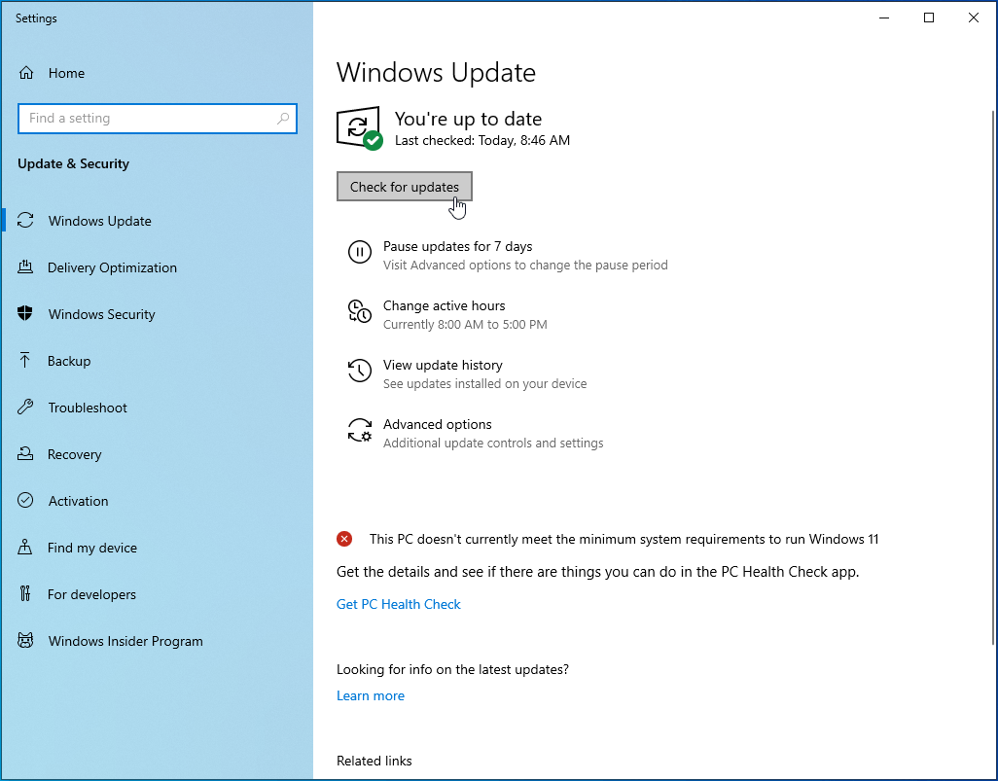998x781 pixels.
Task: Open Windows Security from the sidebar
Action: pyautogui.click(x=101, y=314)
